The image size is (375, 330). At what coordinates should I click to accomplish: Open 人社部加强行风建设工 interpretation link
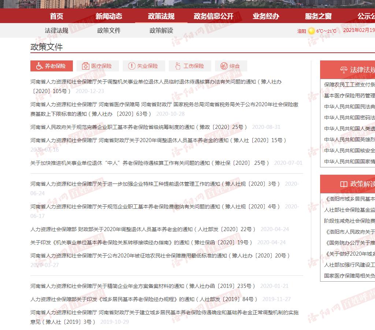click(349, 265)
